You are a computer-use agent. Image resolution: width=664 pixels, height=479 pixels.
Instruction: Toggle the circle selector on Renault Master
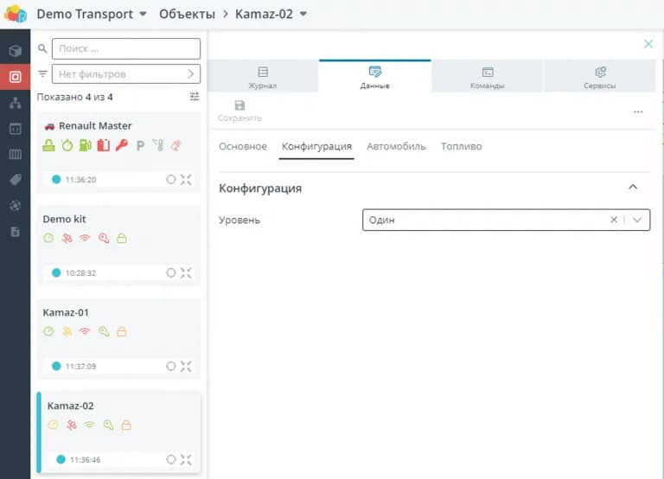170,179
